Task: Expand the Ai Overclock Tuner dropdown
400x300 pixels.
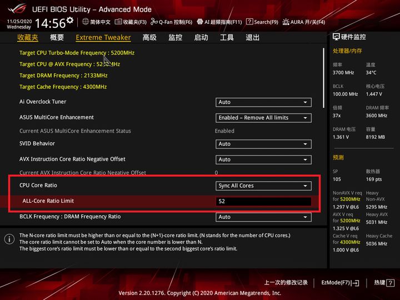Action: click(x=263, y=102)
